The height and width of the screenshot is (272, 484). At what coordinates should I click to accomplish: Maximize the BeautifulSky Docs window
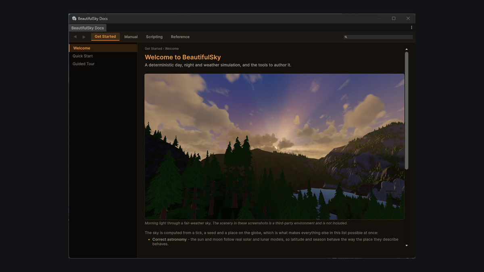[394, 19]
